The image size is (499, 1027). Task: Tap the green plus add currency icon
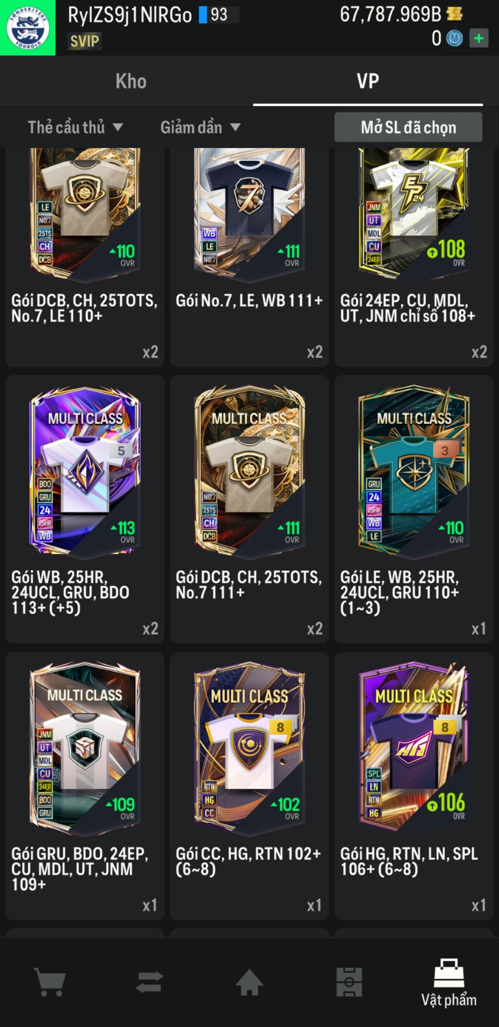(x=479, y=38)
